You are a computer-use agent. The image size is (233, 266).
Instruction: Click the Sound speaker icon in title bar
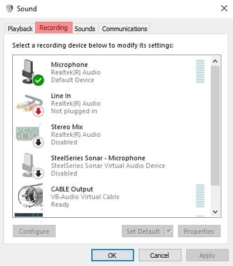pos(9,8)
